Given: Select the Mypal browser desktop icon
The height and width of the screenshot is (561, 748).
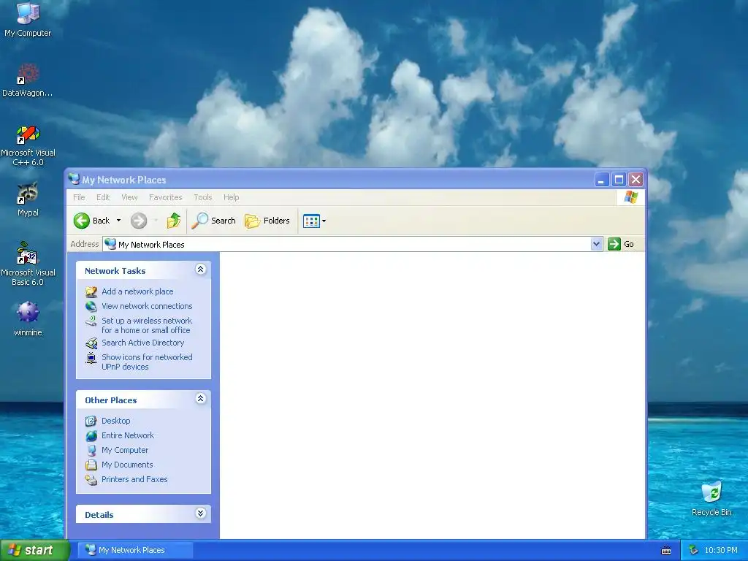Looking at the screenshot, I should click(28, 199).
